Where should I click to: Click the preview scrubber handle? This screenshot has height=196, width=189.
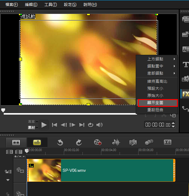3,110
